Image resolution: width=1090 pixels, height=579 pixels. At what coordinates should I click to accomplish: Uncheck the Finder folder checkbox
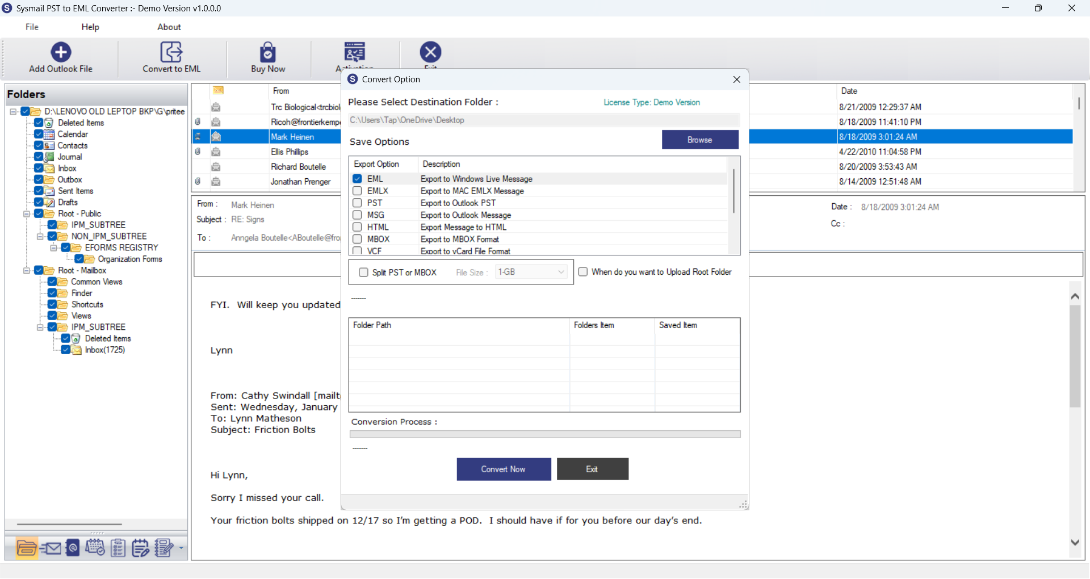click(x=52, y=293)
